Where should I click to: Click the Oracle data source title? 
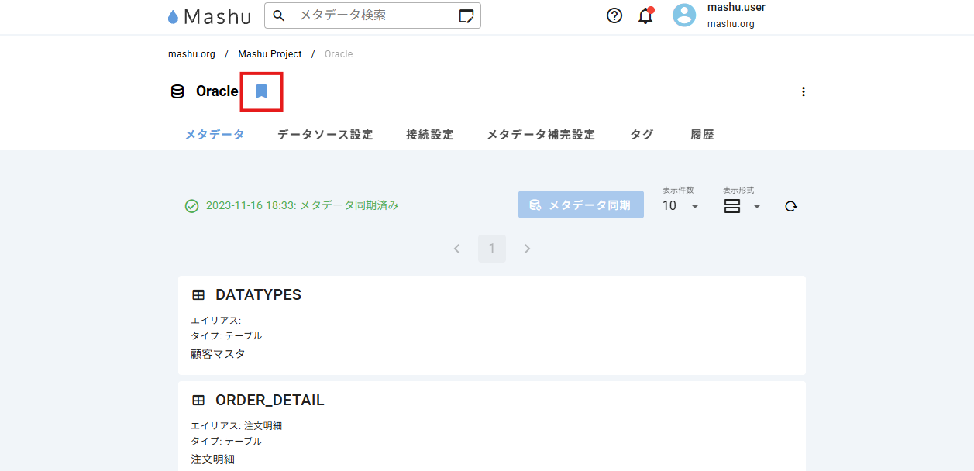coord(217,91)
